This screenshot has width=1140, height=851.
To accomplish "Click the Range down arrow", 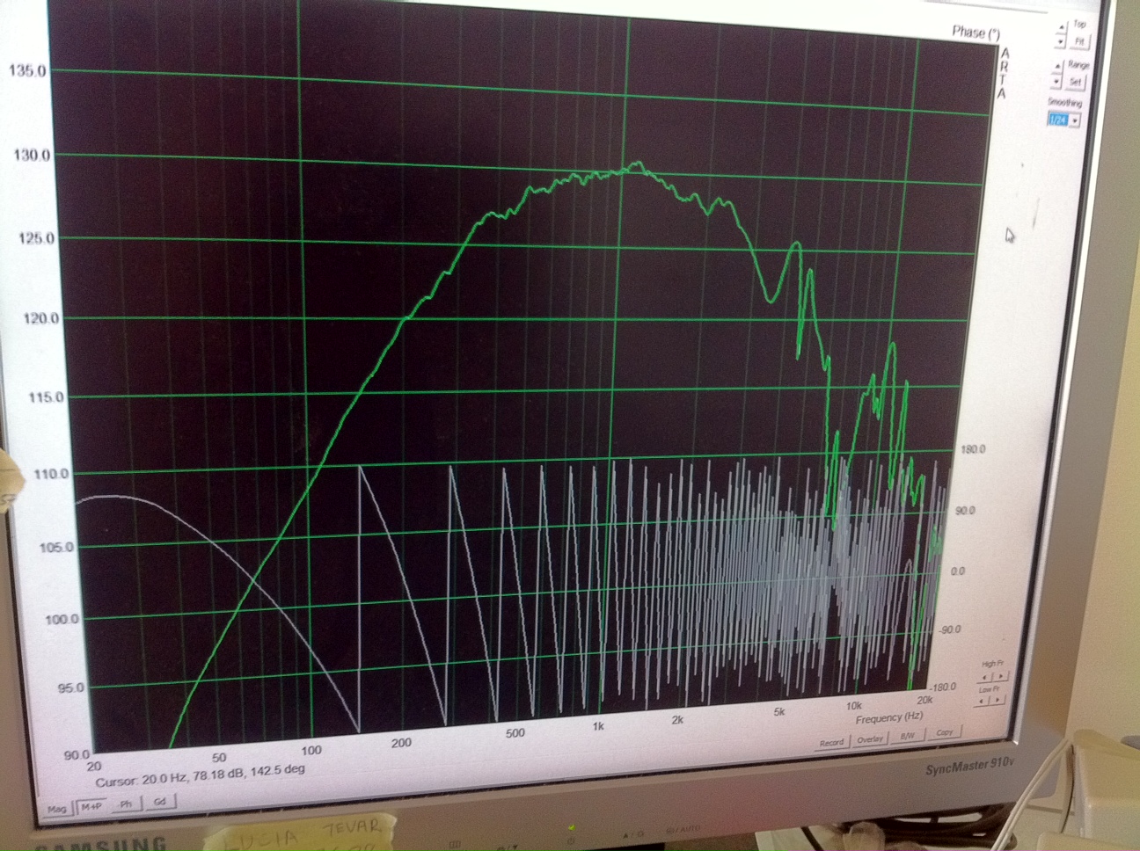I will click(1056, 81).
